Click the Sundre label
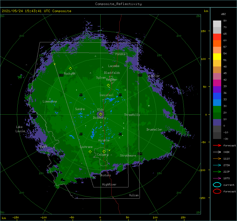 tap(80, 109)
